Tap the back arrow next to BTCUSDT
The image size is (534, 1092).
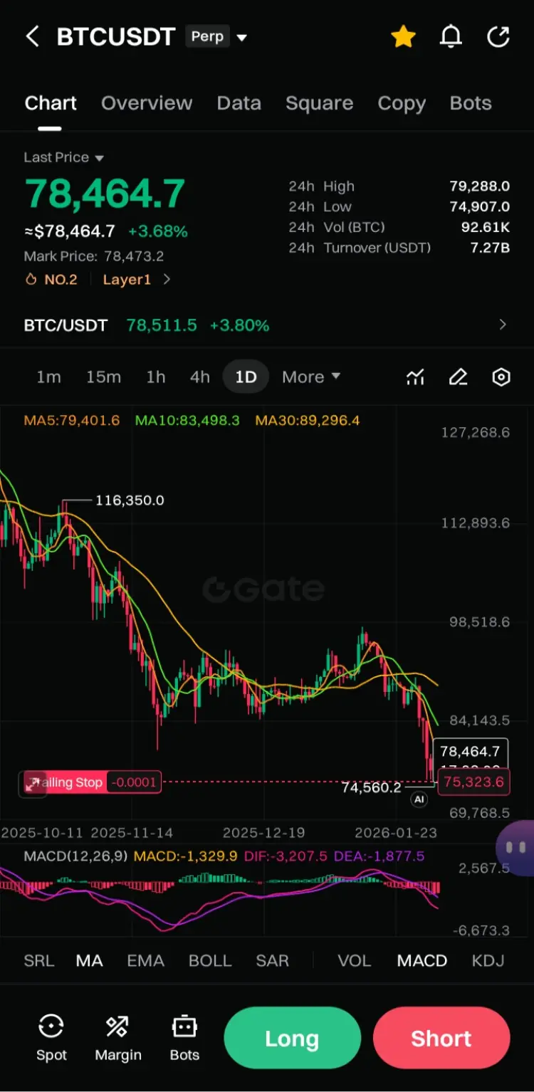[x=32, y=37]
